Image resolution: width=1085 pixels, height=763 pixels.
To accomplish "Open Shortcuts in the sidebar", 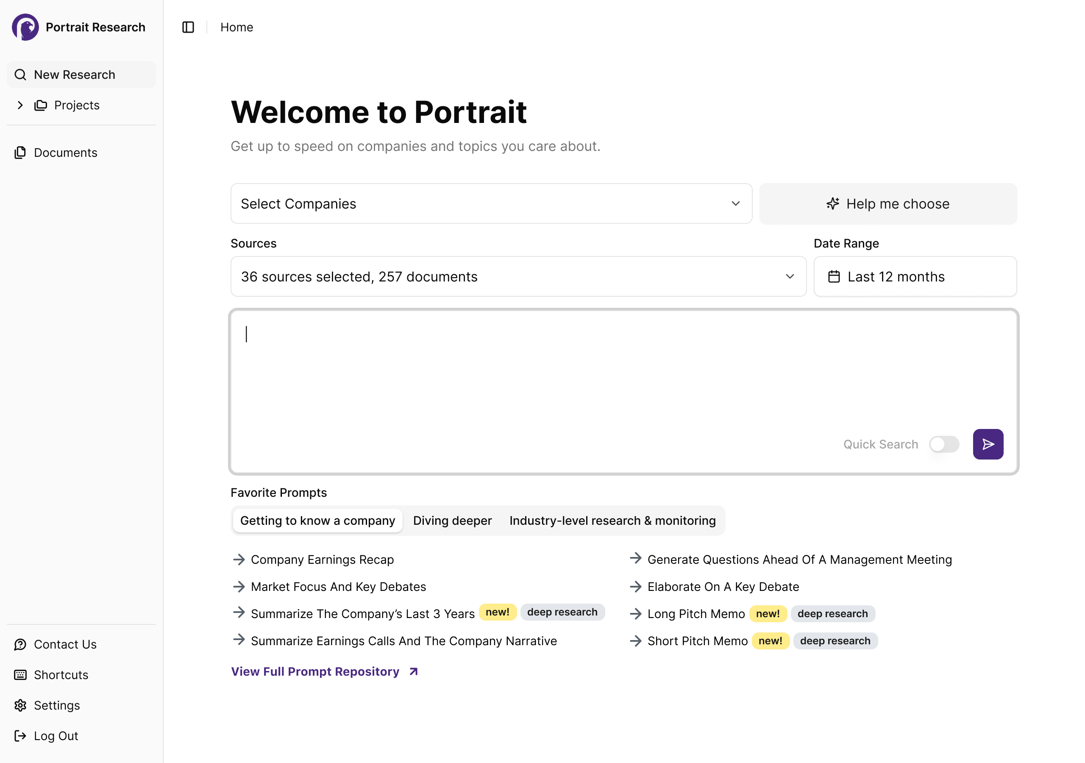I will 81,674.
